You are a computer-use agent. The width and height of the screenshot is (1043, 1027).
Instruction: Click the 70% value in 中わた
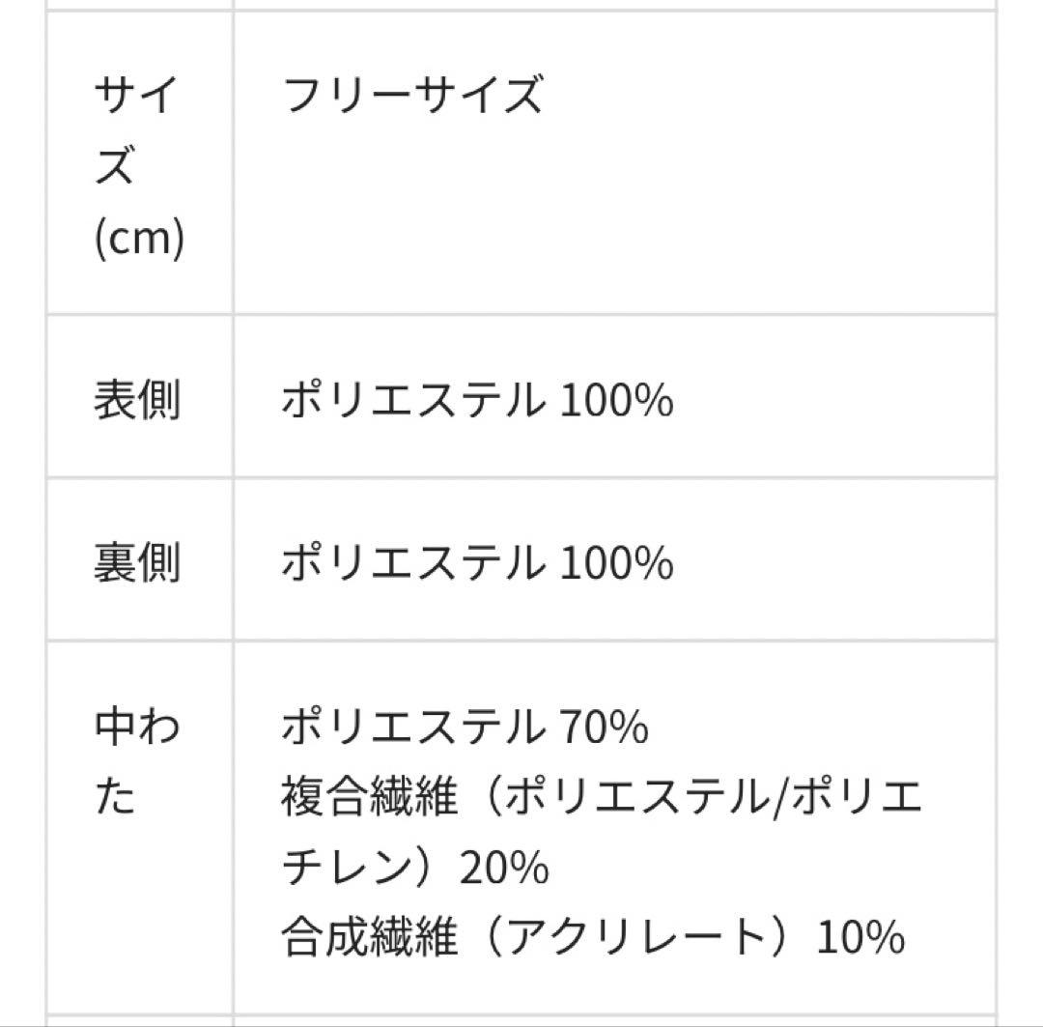603,727
